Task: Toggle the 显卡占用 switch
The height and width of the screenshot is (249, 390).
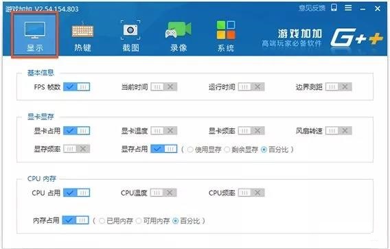Action: pos(77,131)
